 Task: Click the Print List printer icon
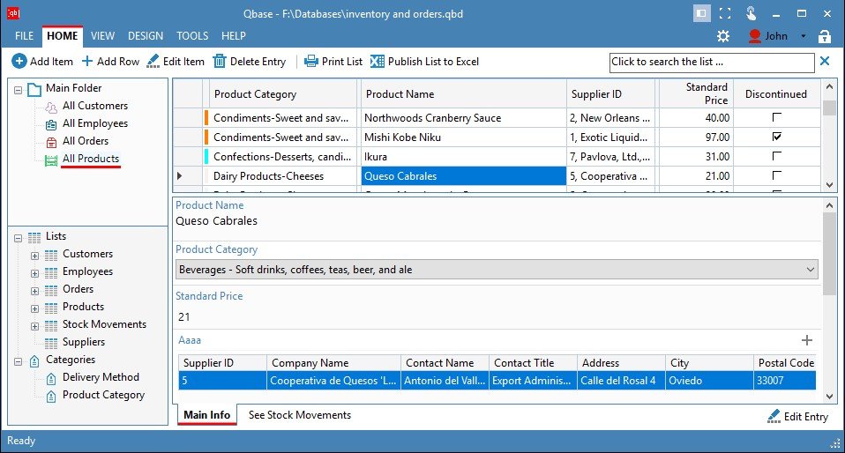(x=311, y=62)
